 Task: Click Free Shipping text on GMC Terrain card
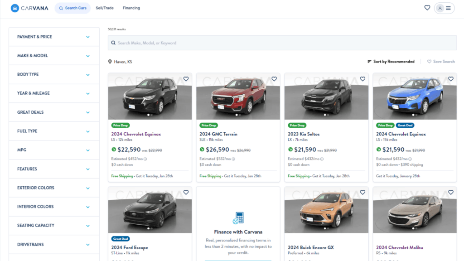[210, 176]
